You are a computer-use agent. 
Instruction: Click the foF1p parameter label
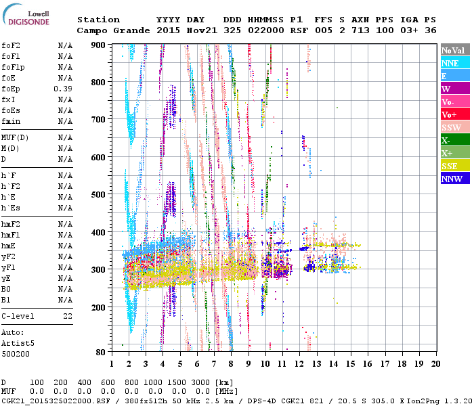[x=13, y=68]
